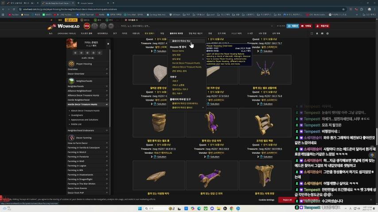Select Decor Items from the housing dropdown
378x212 pixels.
pyautogui.click(x=178, y=51)
